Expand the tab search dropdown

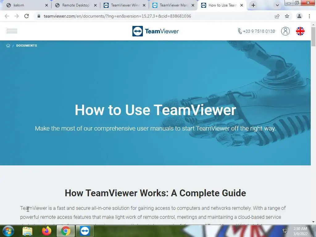[x=277, y=5]
